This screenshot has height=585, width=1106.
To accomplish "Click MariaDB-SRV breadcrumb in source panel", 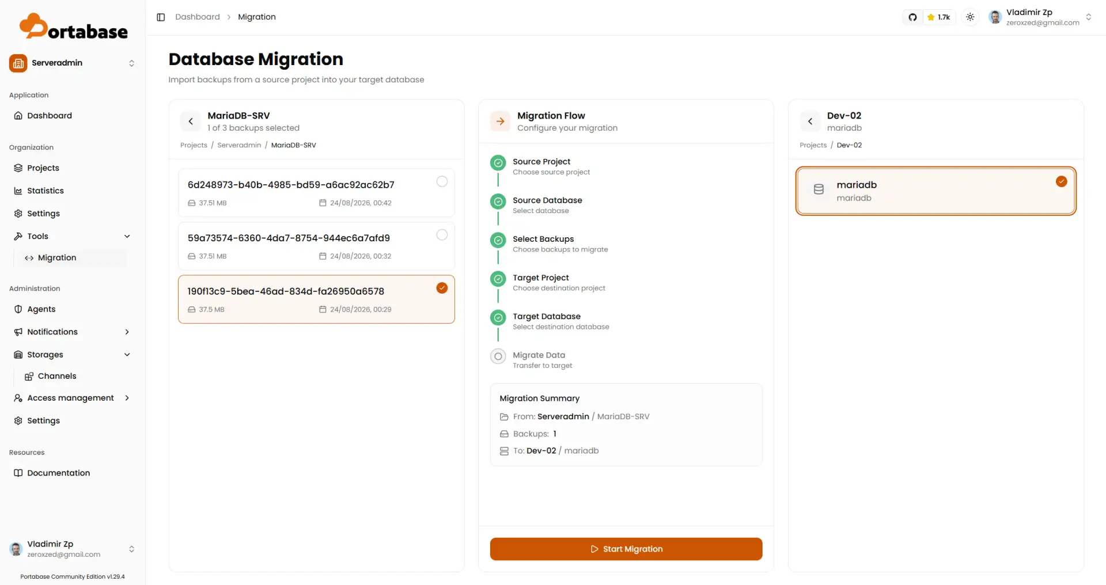I will [x=294, y=145].
